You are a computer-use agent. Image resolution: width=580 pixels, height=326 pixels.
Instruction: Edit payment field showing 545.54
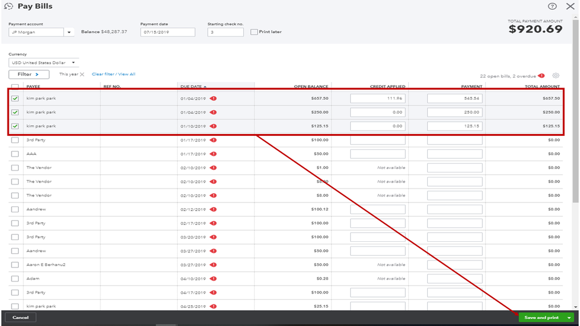[455, 98]
